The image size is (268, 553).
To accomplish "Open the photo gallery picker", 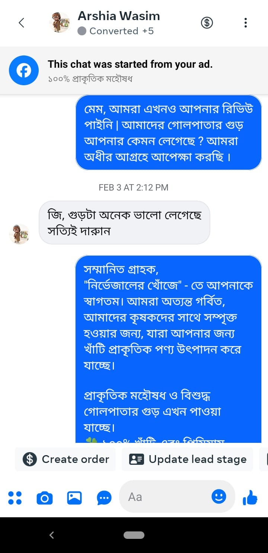I will (74, 498).
